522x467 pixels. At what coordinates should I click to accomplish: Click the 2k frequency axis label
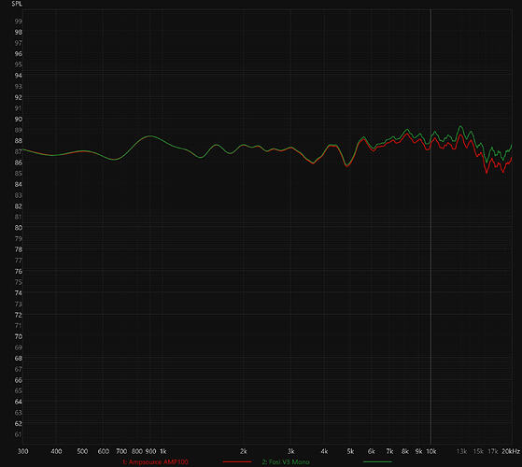click(x=244, y=451)
